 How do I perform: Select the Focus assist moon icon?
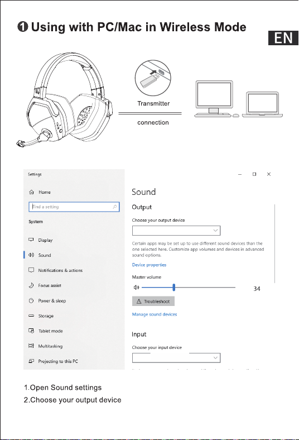[x=31, y=285]
